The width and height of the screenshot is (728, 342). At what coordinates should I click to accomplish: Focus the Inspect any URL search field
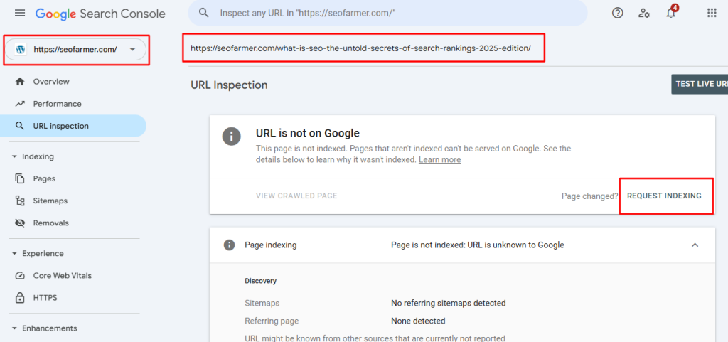387,13
